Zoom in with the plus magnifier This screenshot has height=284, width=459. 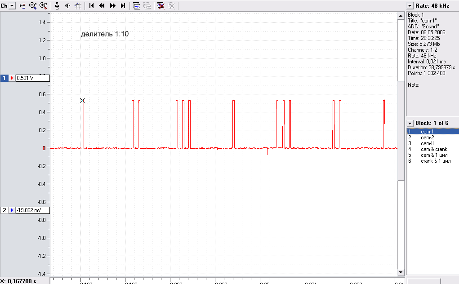pyautogui.click(x=43, y=6)
